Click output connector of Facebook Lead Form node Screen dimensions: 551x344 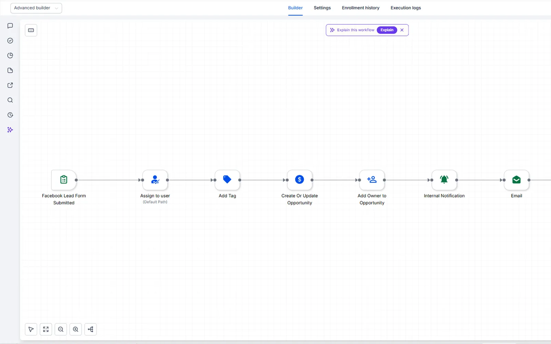[76, 180]
